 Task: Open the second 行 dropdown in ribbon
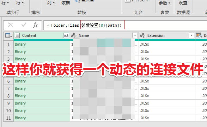tap(20, 2)
